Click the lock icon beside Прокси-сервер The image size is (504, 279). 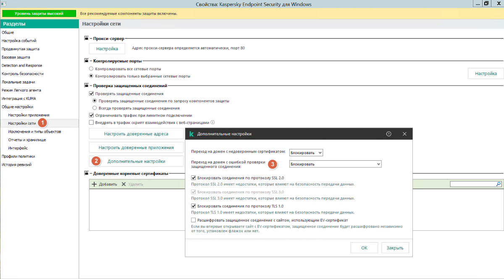pyautogui.click(x=87, y=39)
